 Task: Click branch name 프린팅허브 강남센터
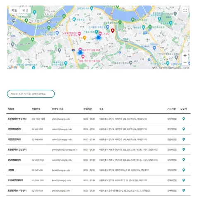[x=17, y=149]
